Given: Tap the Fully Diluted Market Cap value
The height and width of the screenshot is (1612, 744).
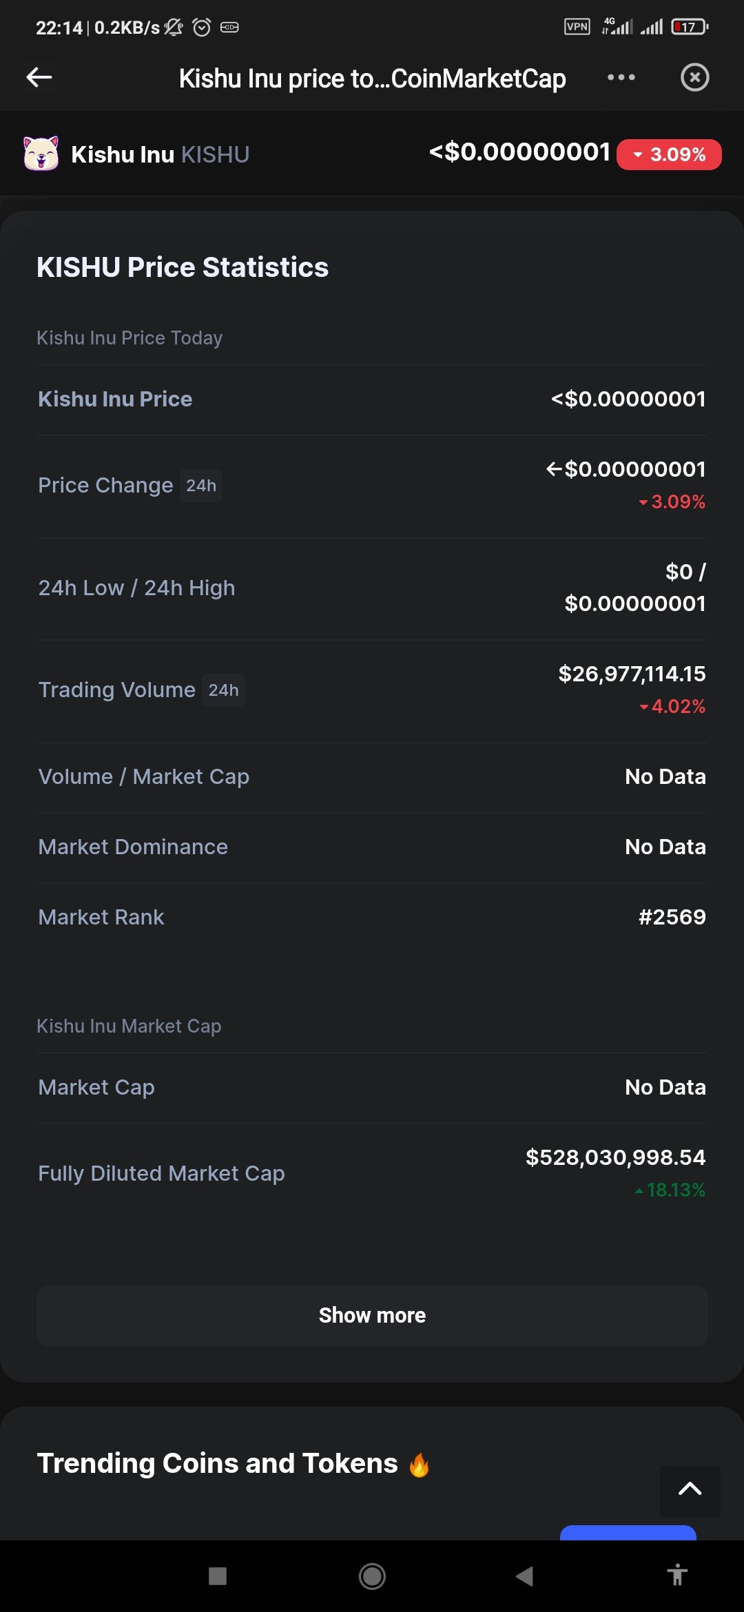Looking at the screenshot, I should 615,1158.
